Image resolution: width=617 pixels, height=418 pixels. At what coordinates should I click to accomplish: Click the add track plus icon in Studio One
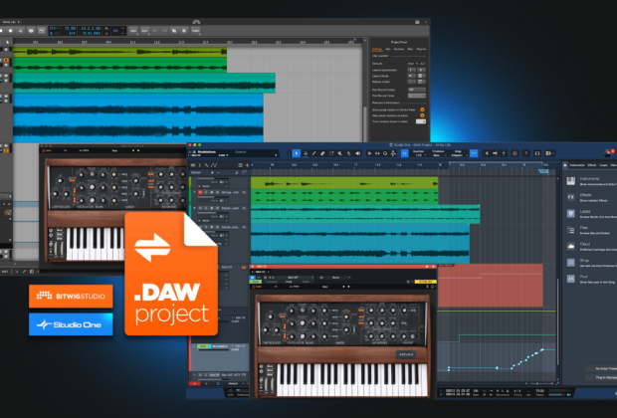click(247, 165)
